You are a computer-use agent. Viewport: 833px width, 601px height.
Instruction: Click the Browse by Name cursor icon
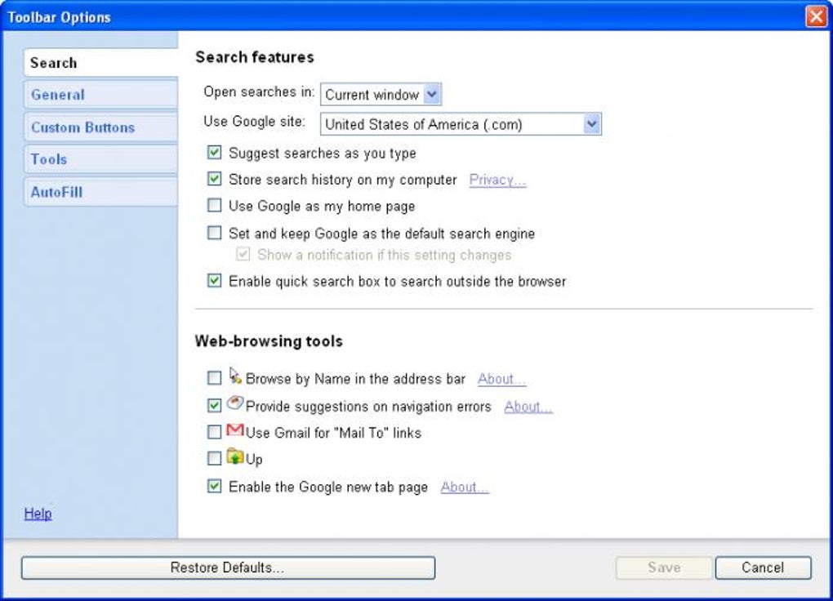235,376
